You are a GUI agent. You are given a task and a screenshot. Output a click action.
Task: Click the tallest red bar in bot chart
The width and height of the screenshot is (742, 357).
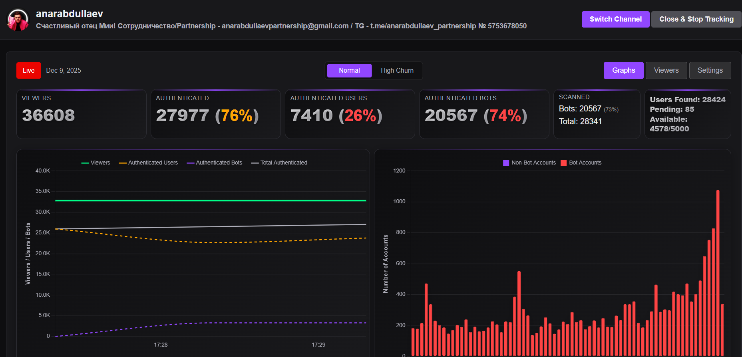pyautogui.click(x=718, y=273)
